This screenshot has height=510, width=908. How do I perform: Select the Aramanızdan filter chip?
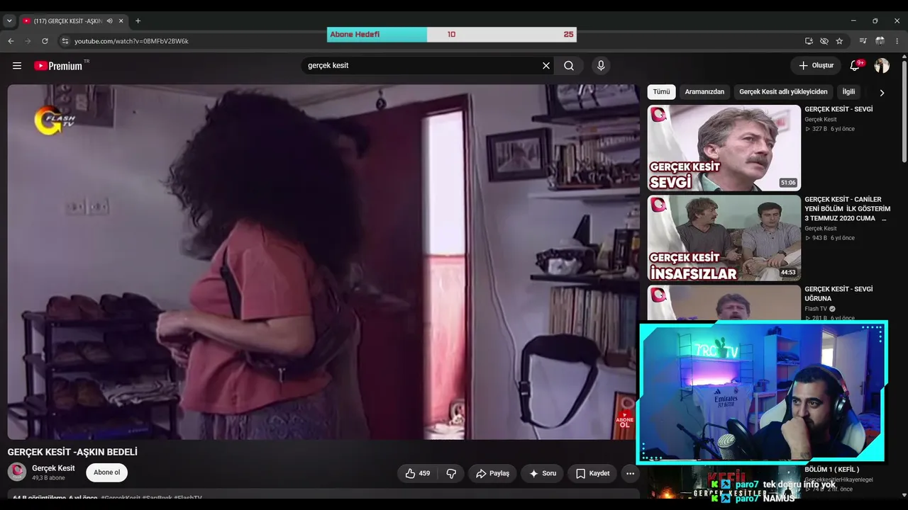(x=704, y=92)
